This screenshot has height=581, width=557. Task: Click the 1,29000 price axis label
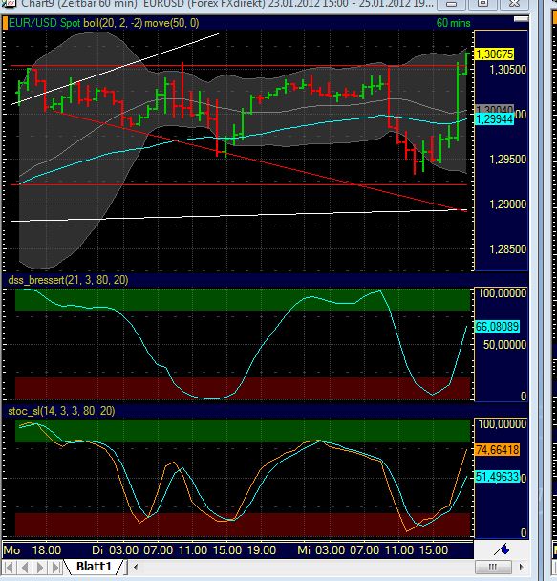507,204
